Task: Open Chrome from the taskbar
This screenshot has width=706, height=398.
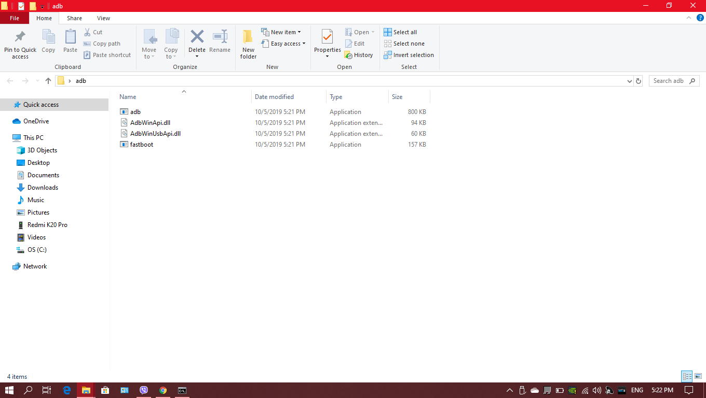Action: click(x=163, y=390)
